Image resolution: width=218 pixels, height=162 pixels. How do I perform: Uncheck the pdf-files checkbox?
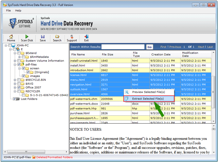click(x=19, y=65)
